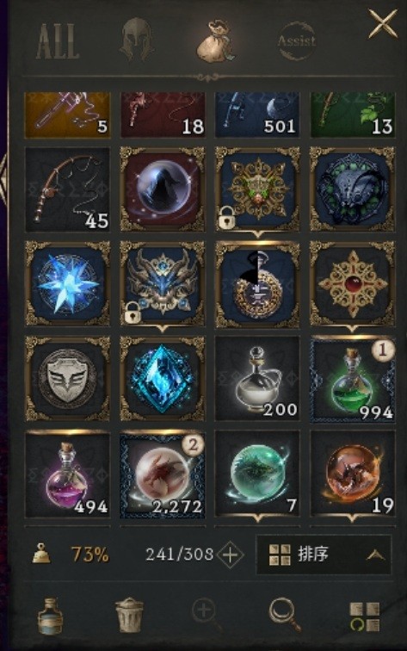Open the 排序 sort dropdown
This screenshot has height=651, width=407.
click(324, 555)
